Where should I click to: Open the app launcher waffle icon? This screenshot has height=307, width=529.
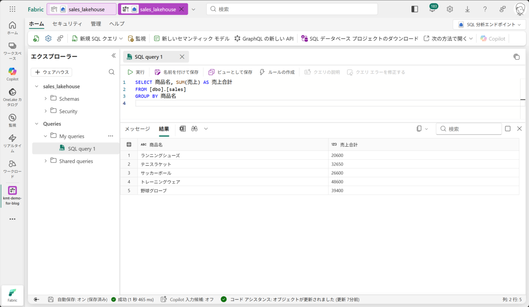tap(12, 9)
